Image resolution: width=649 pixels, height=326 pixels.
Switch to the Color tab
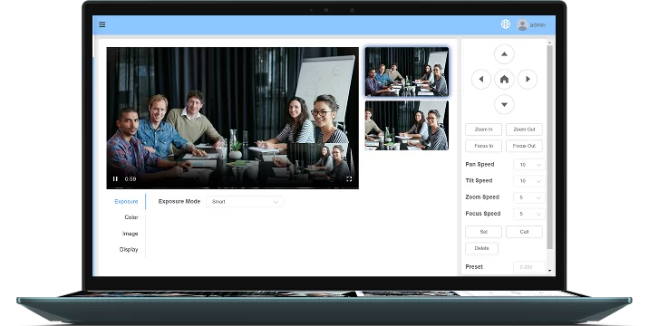point(131,217)
